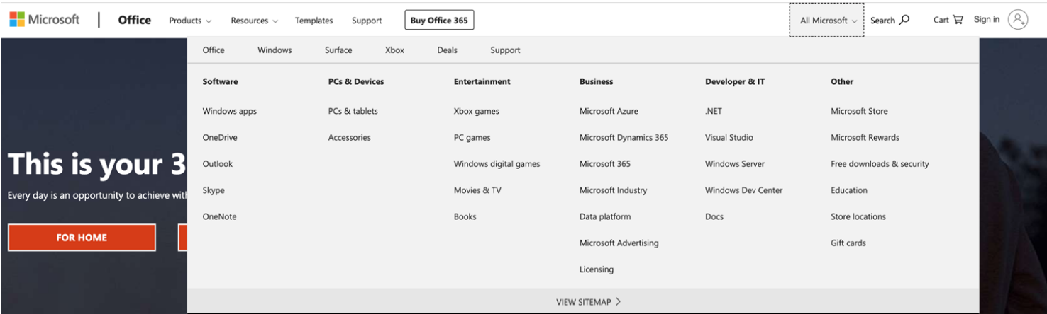1047x314 pixels.
Task: Open the OneDrive link
Action: [220, 137]
